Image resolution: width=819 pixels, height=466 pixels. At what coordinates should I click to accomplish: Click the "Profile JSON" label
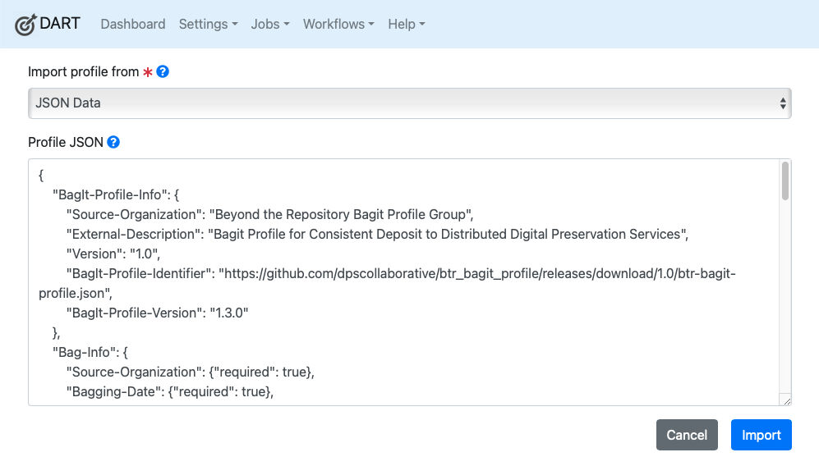(66, 143)
